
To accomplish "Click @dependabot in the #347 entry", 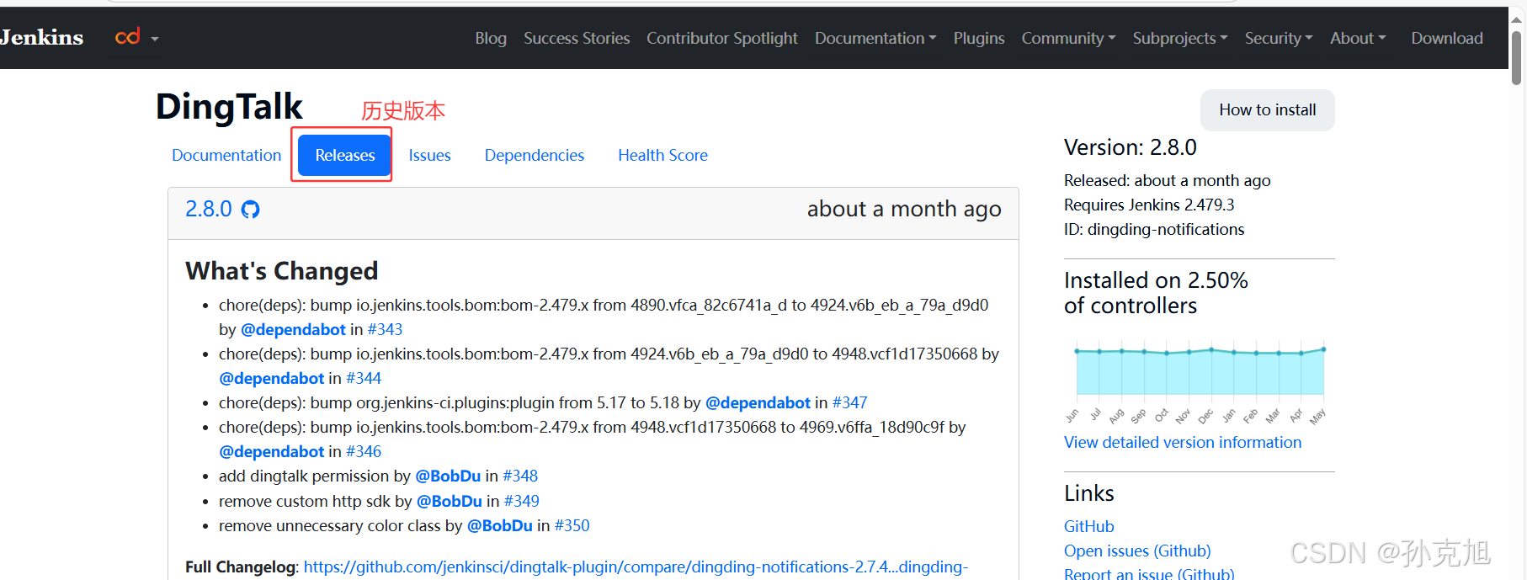I will [758, 402].
